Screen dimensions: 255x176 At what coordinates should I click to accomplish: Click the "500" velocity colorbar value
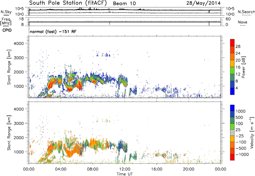240,118
